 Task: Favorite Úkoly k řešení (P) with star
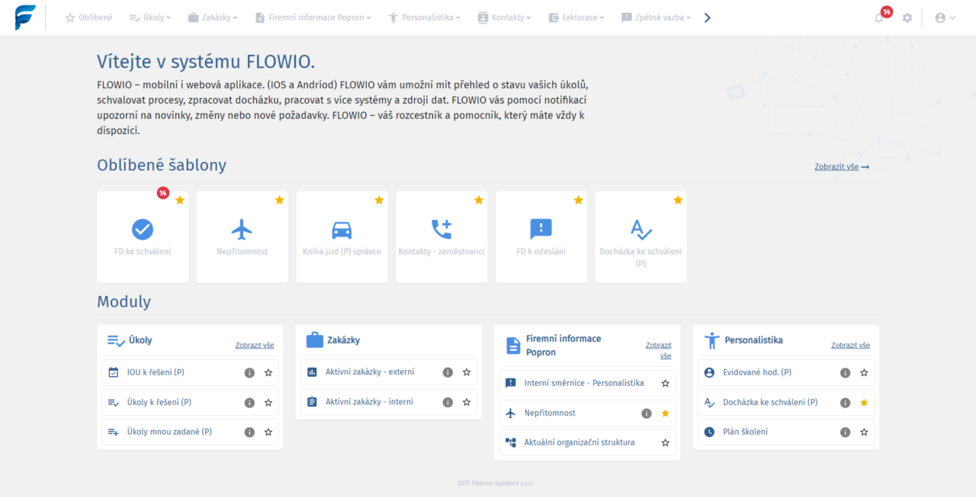coord(268,403)
